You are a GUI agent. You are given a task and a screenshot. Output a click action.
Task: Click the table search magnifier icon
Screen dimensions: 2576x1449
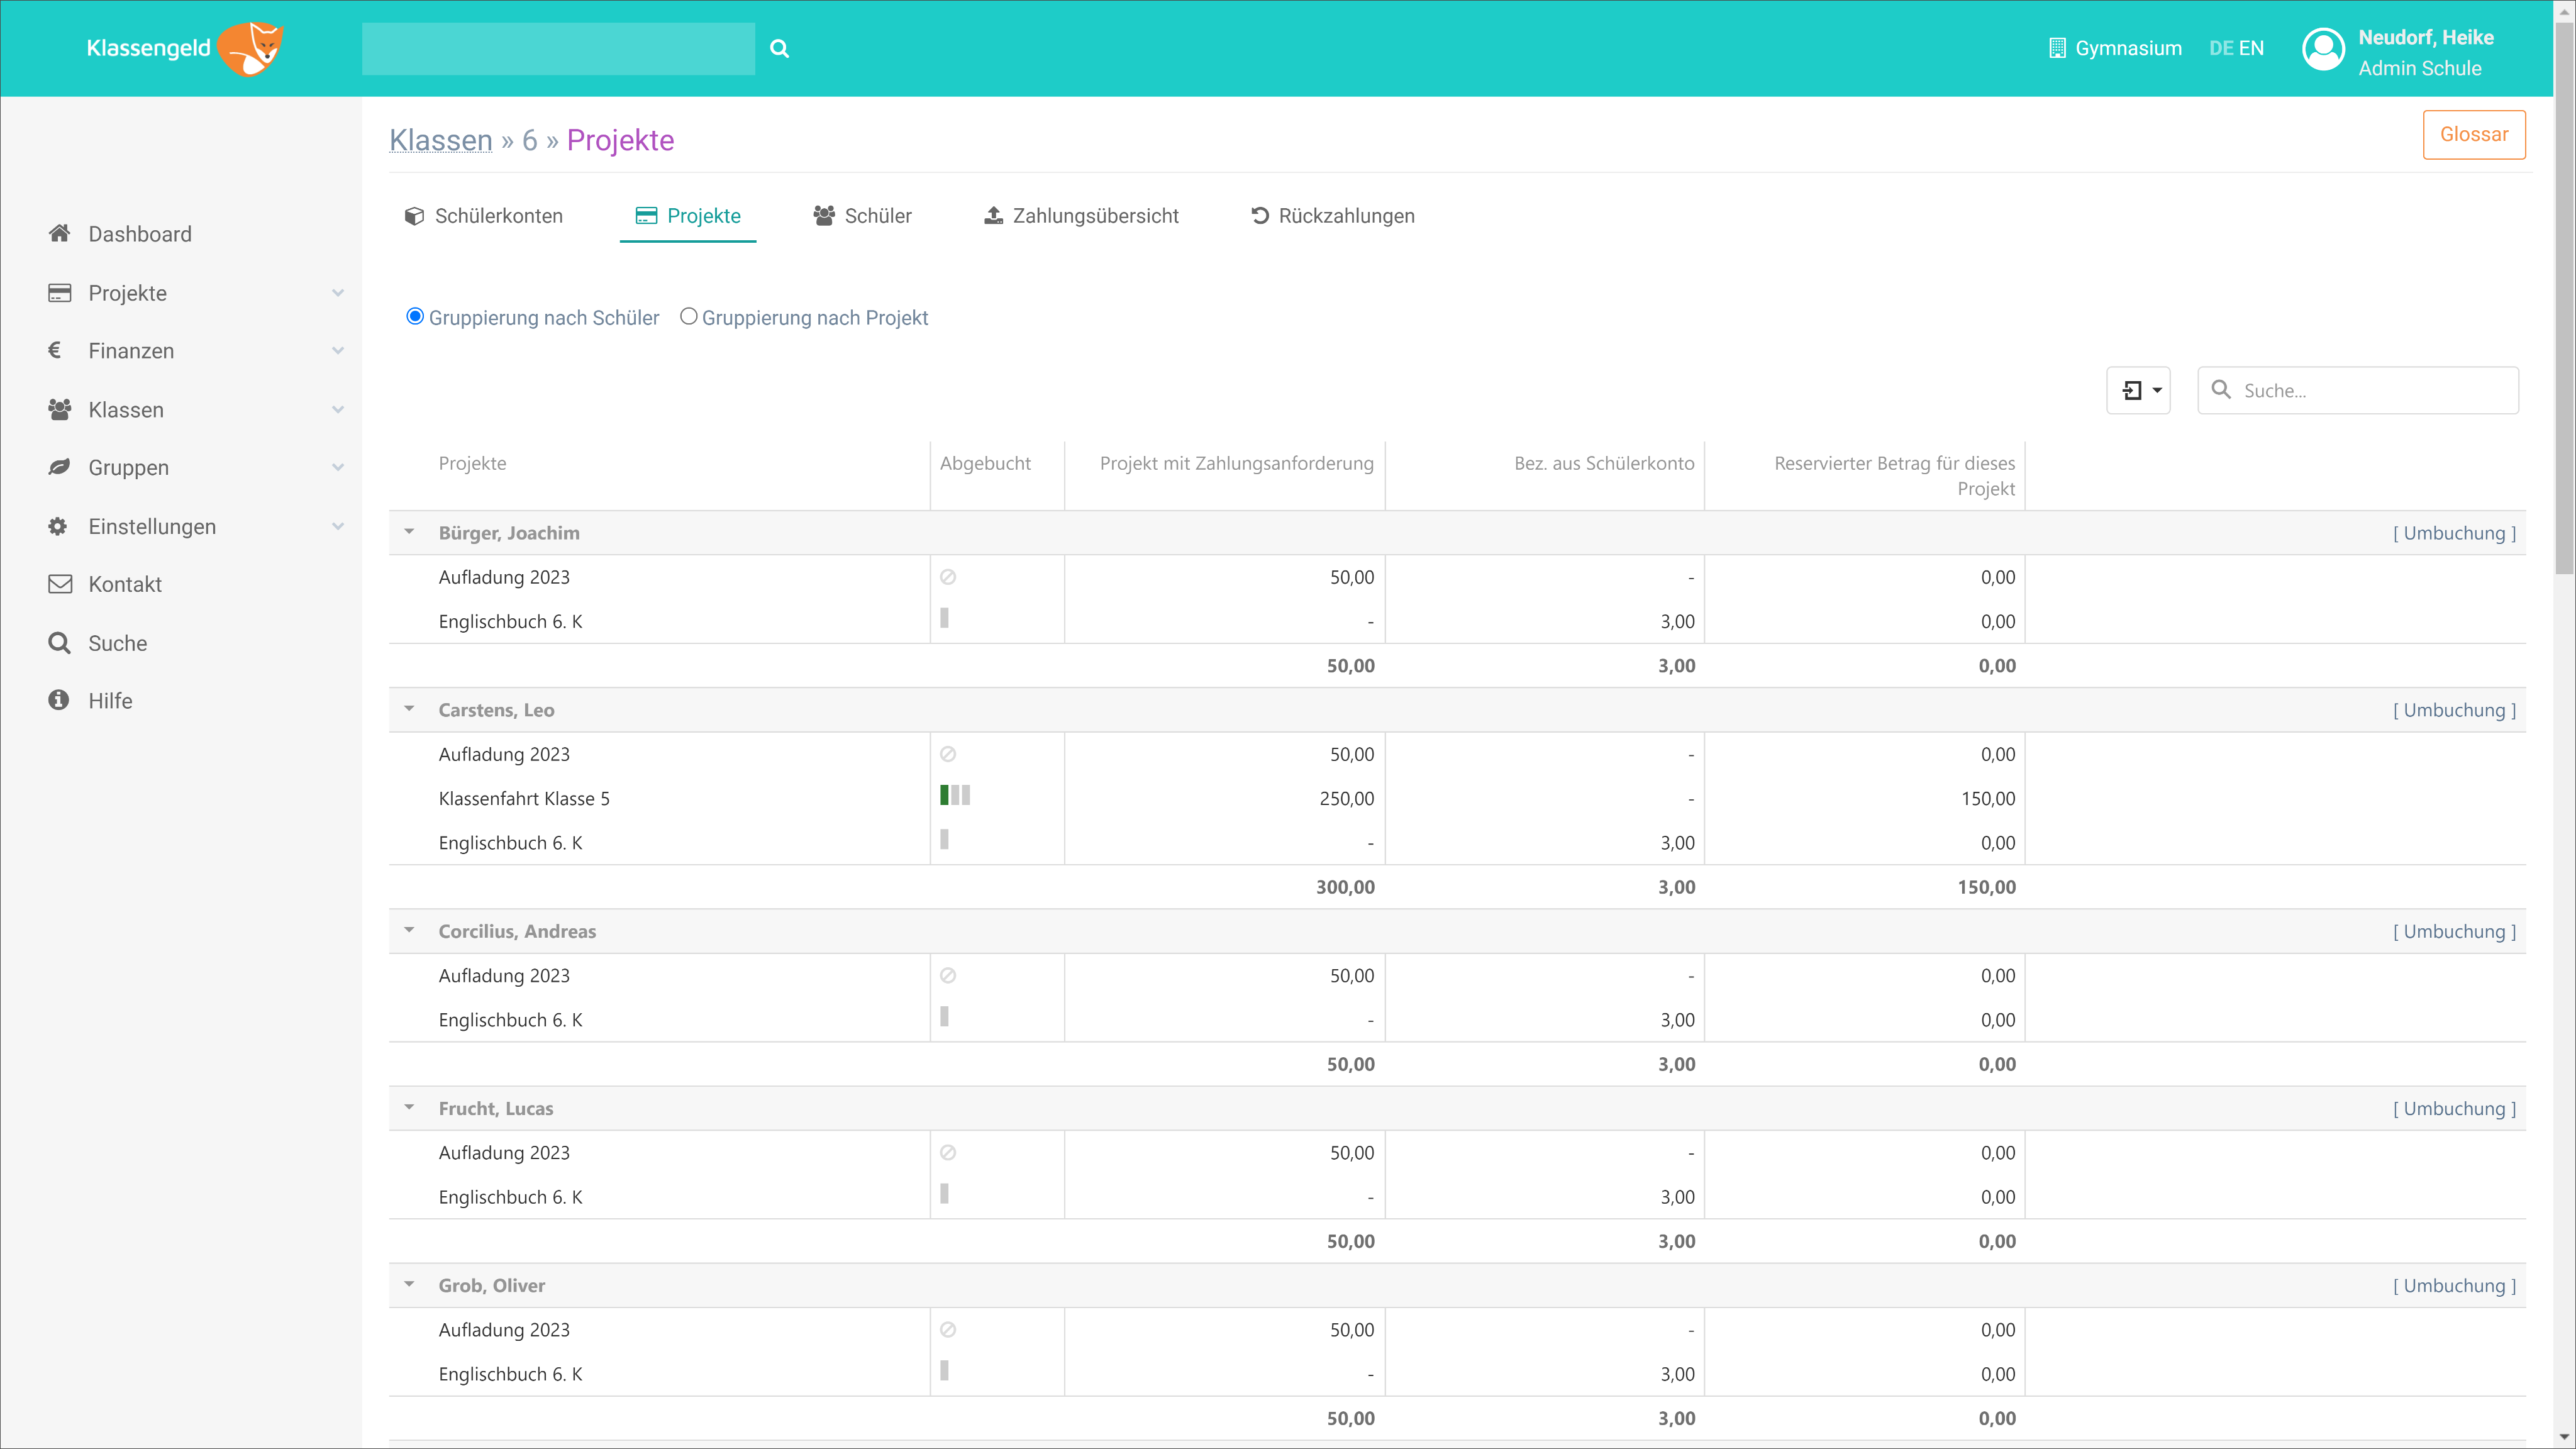[2220, 389]
